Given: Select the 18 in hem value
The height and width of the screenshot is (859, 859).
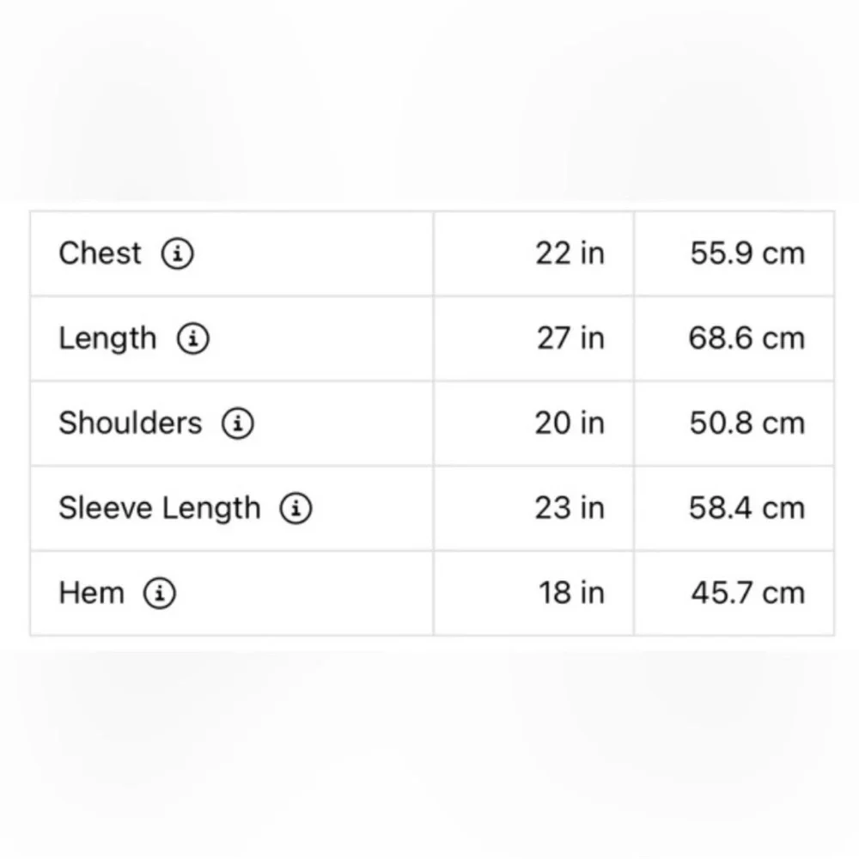Looking at the screenshot, I should coord(571,594).
